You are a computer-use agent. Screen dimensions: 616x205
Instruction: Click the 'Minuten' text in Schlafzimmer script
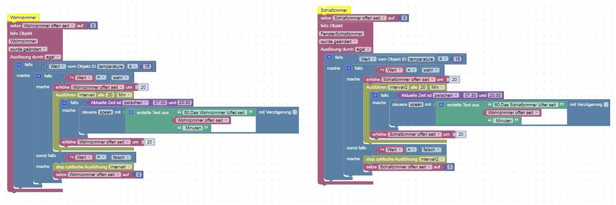504,121
